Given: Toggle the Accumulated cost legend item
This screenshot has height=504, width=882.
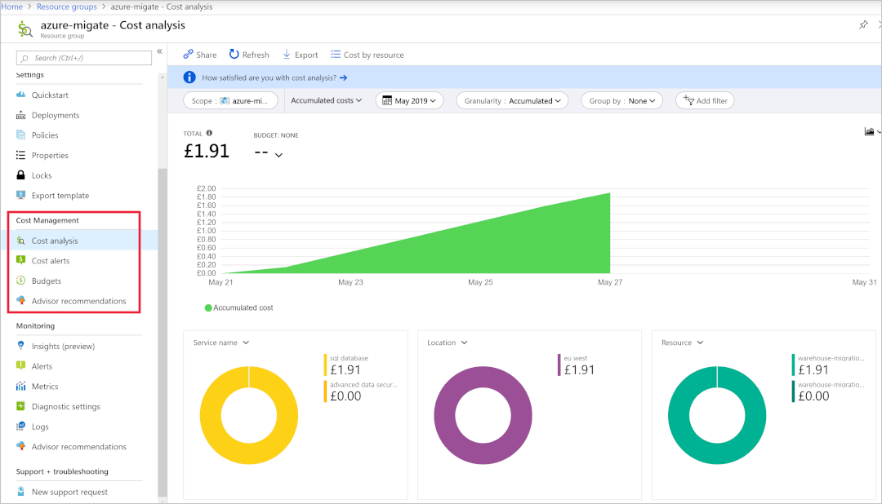Looking at the screenshot, I should coord(238,307).
